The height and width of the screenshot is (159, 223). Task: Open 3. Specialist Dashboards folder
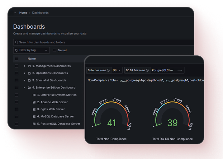tap(49, 80)
